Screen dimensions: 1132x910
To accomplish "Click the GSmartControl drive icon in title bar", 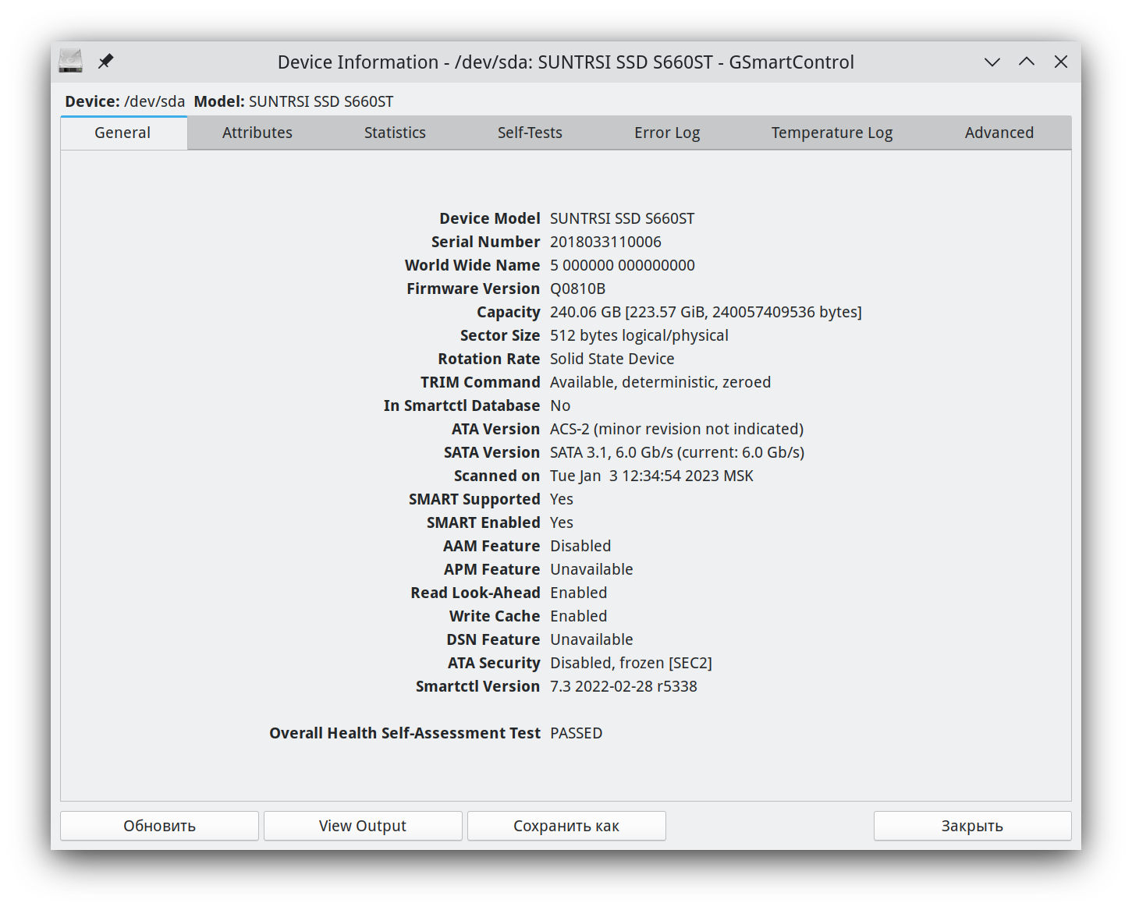I will [71, 62].
